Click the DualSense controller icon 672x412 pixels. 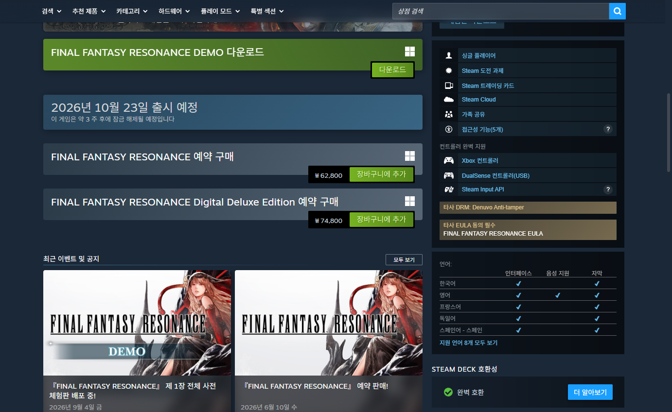point(449,175)
